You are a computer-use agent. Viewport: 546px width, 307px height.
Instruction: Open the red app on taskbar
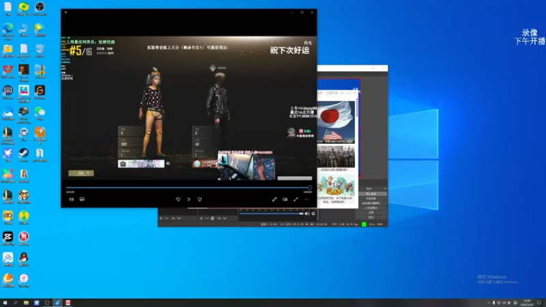[x=68, y=303]
